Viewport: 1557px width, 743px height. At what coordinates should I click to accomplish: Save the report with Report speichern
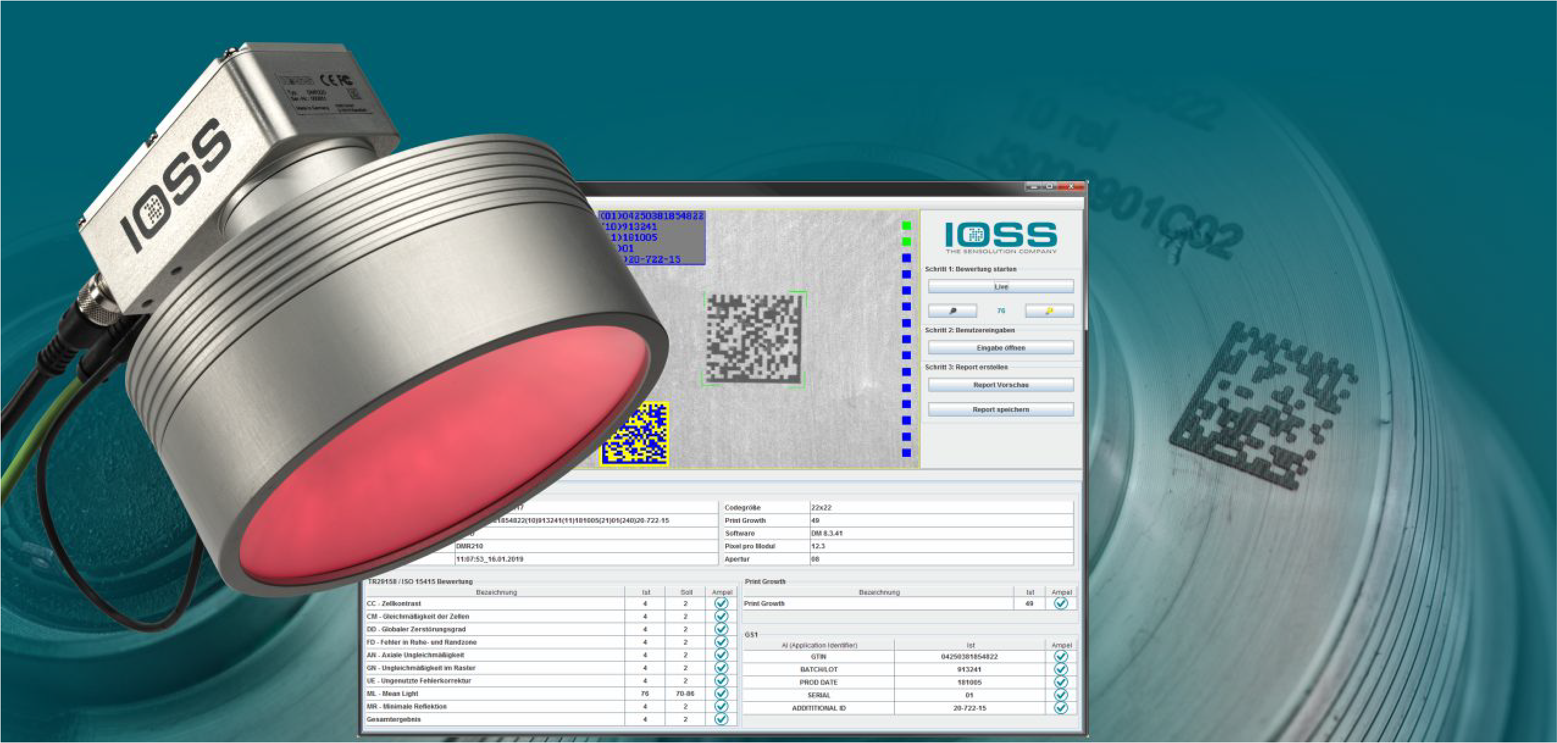[1001, 409]
